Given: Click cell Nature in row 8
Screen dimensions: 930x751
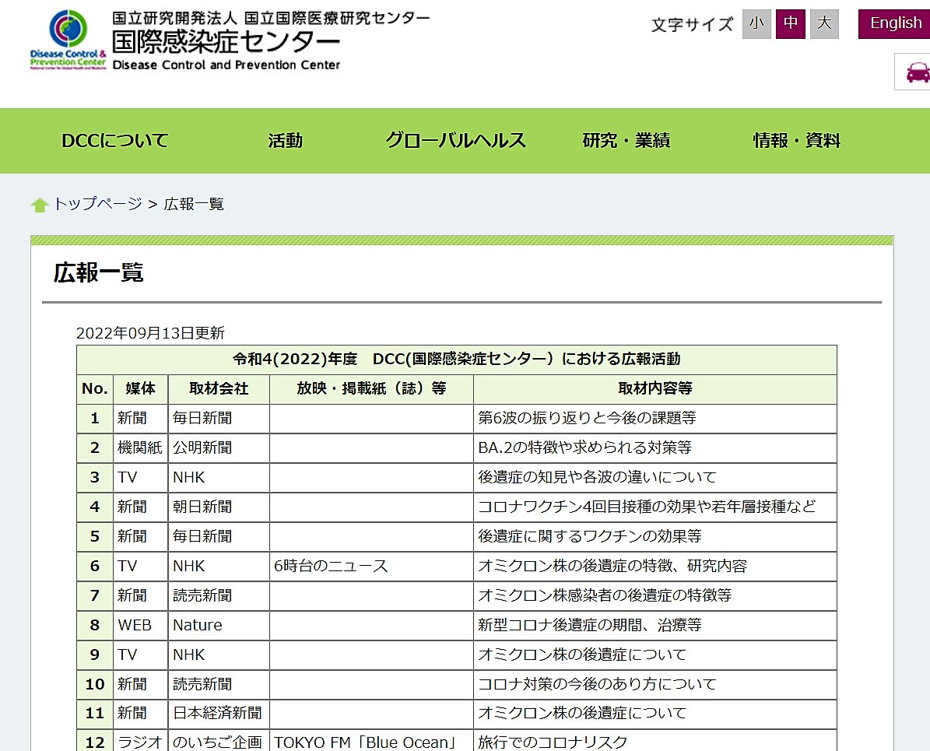Looking at the screenshot, I should [x=219, y=625].
